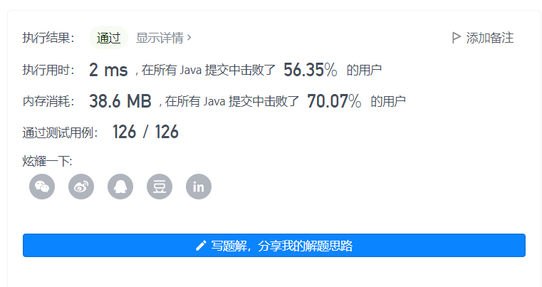Expand details via 显示详情 chevron arrow

189,37
